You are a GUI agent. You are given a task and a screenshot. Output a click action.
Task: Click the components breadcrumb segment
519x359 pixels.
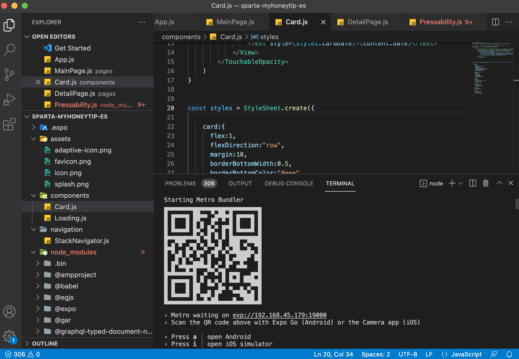(x=181, y=37)
